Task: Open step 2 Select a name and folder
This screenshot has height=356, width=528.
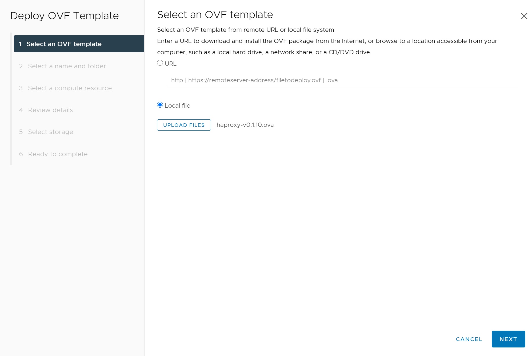Action: coord(67,66)
